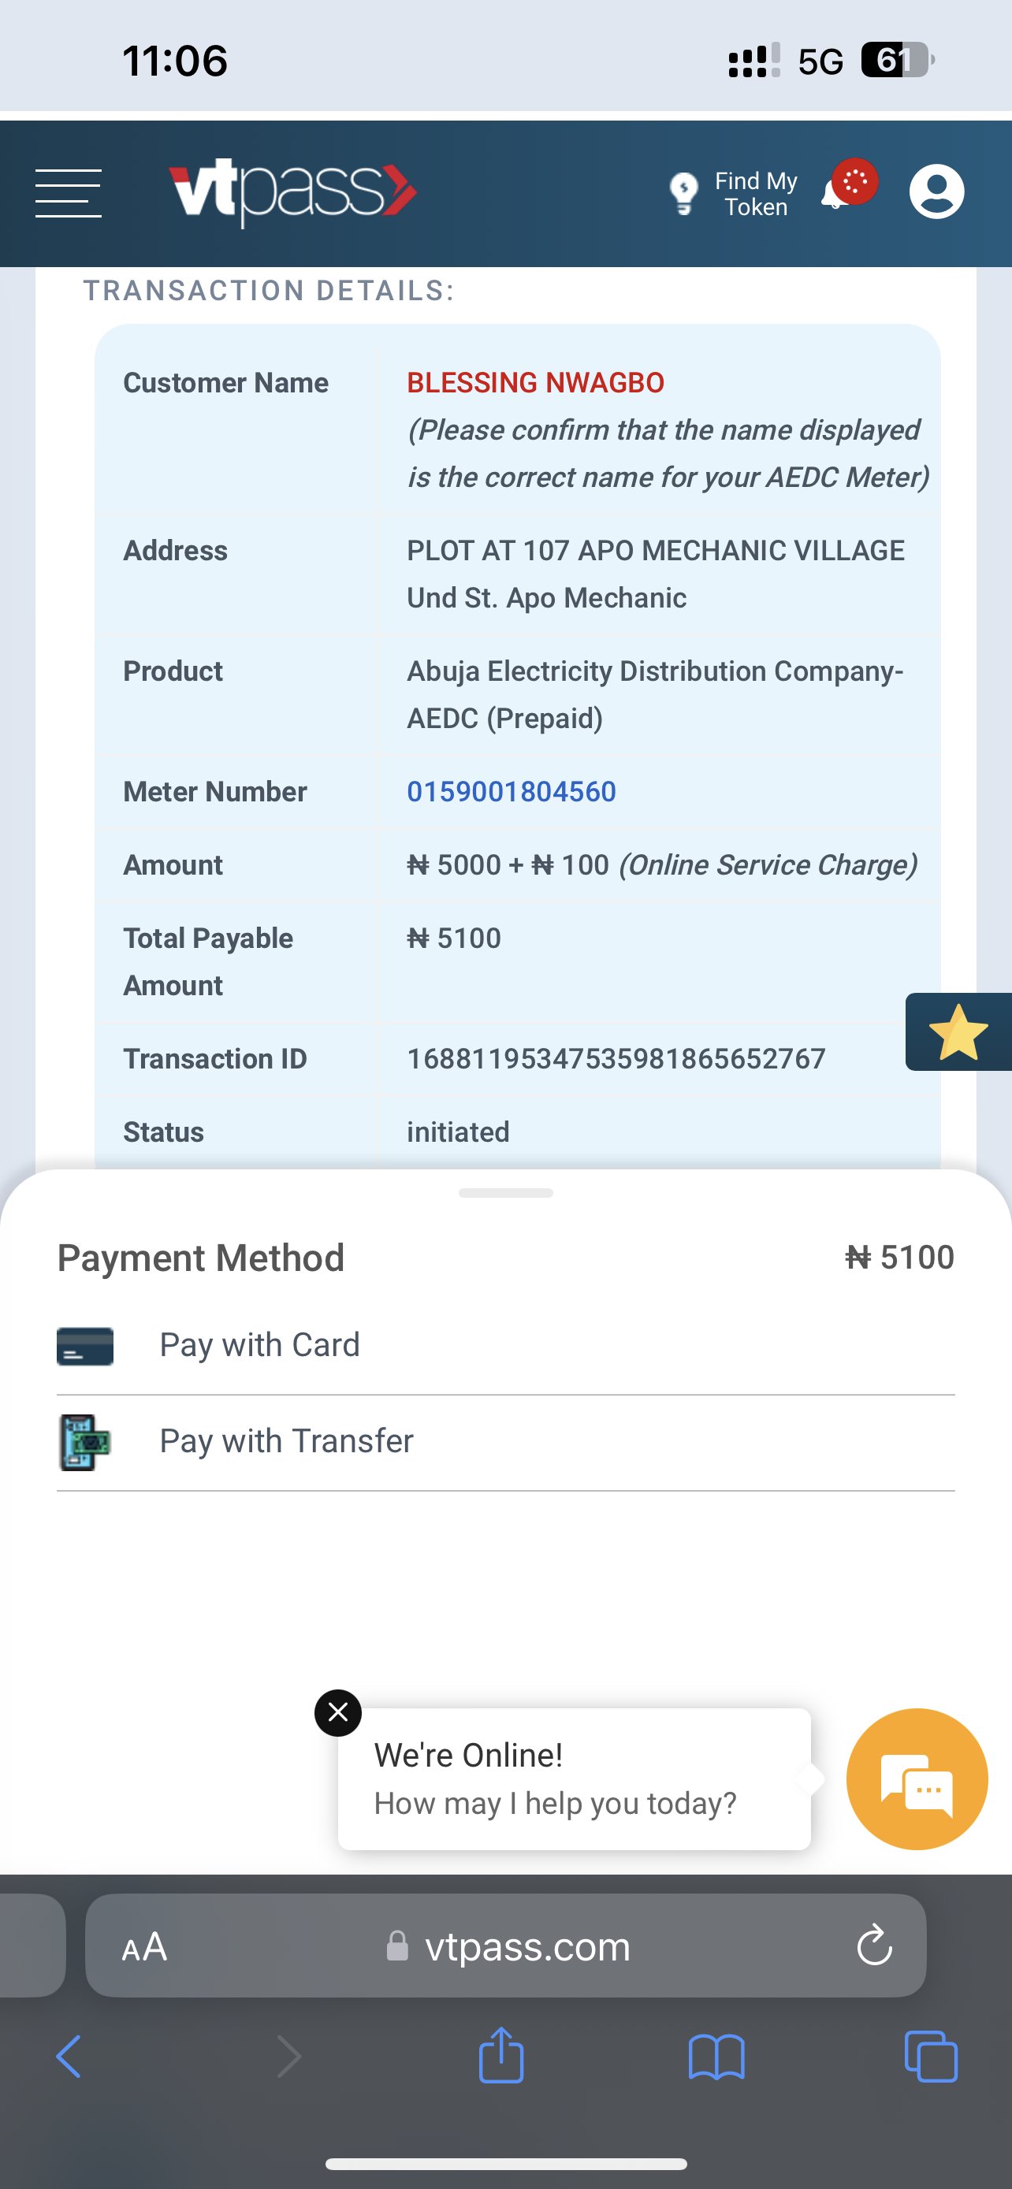Click the Find My Token link
This screenshot has height=2189, width=1012.
(755, 194)
